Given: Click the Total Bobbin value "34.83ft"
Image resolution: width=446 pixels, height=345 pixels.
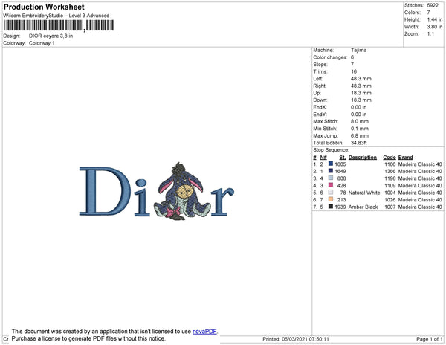Looking at the screenshot, I should click(x=359, y=143).
